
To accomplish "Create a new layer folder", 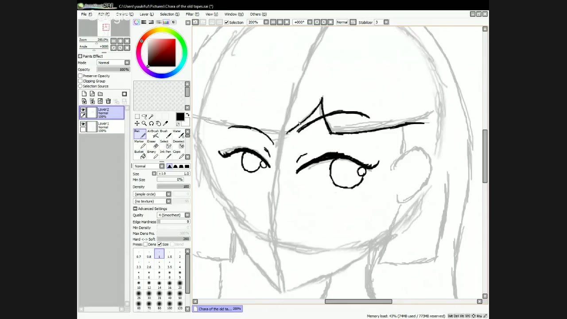I will tap(100, 94).
